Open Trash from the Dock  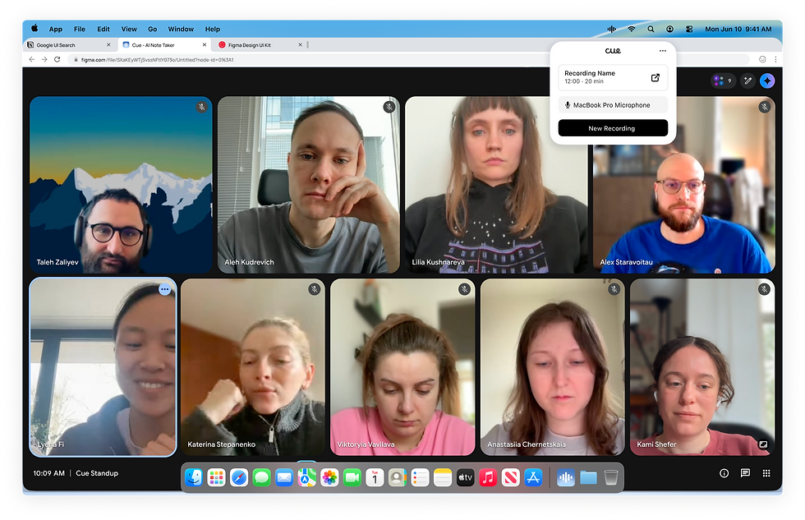coord(611,478)
